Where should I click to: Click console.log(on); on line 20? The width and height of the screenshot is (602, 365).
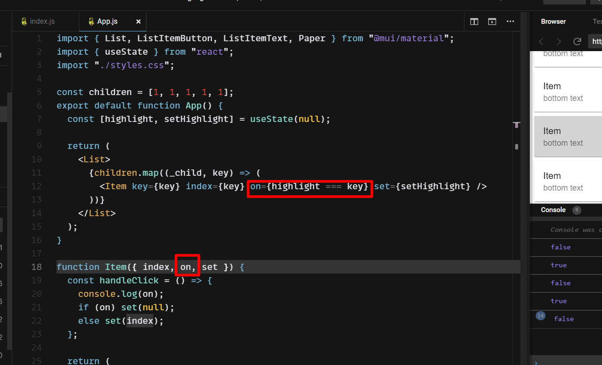tap(121, 294)
